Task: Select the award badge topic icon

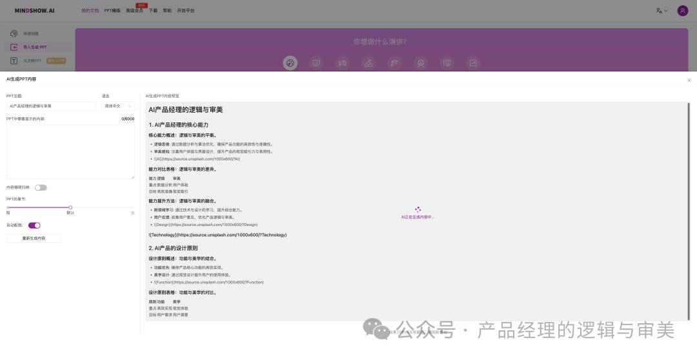Action: click(421, 63)
